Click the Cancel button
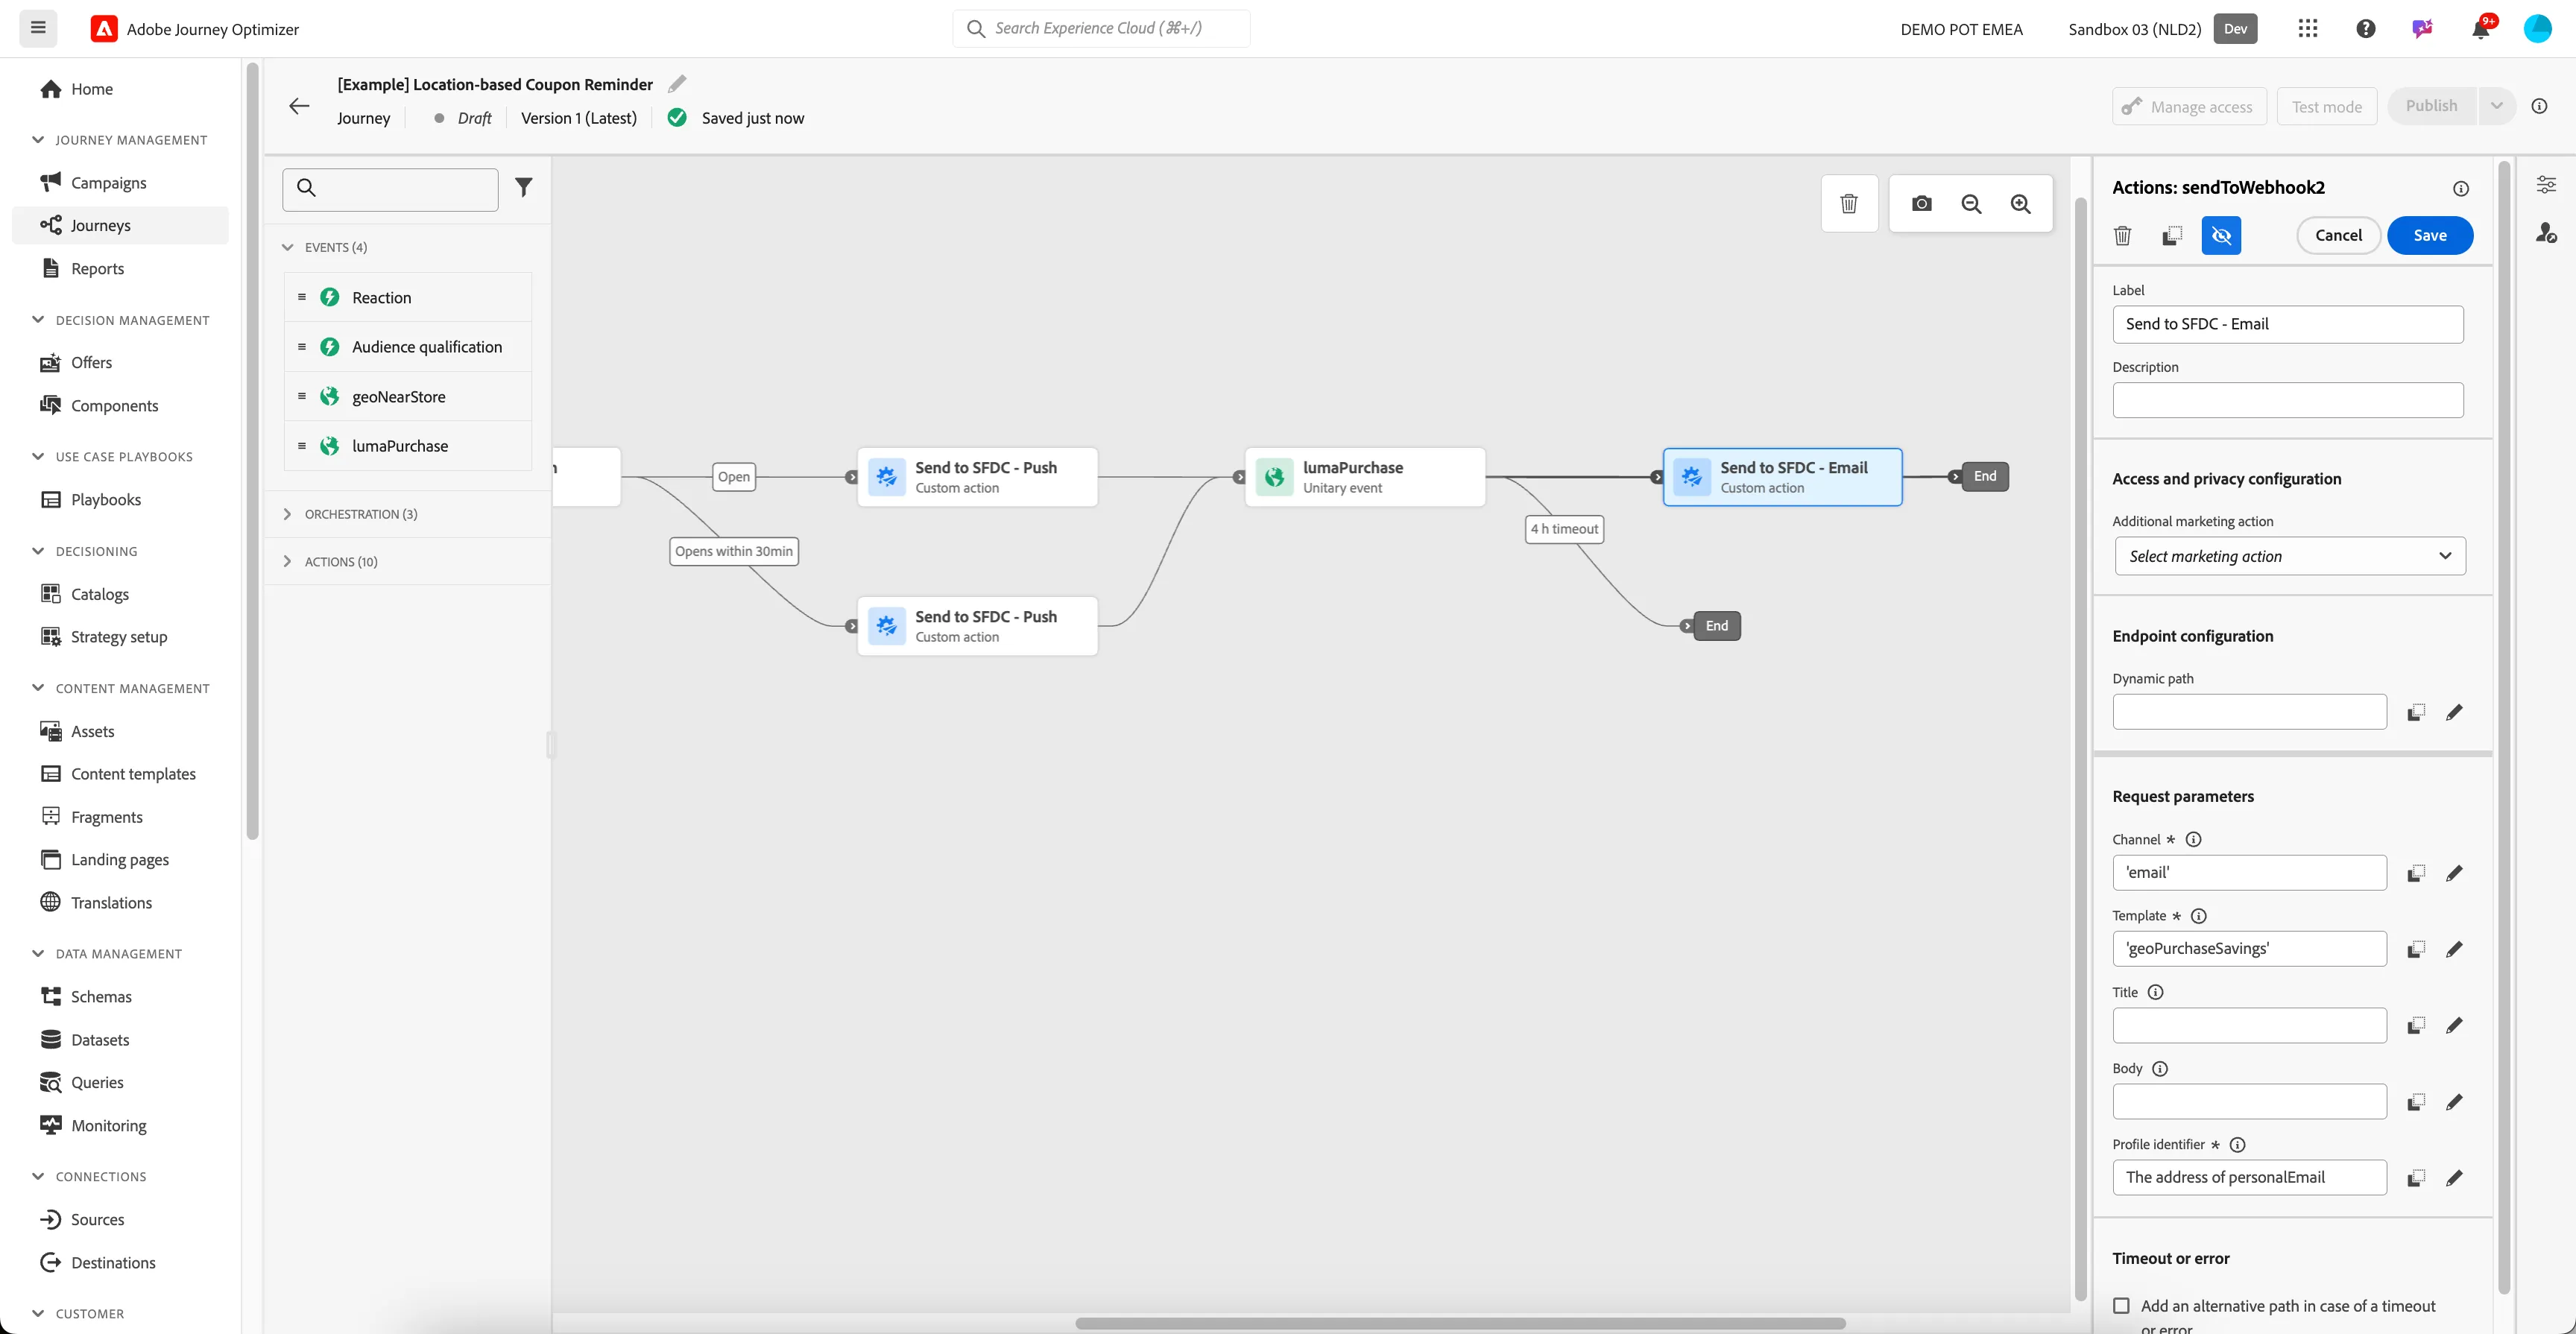2576x1334 pixels. tap(2338, 235)
